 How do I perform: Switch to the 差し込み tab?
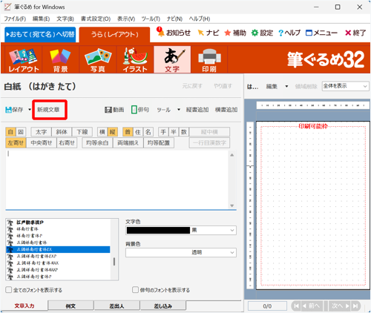coord(163,306)
